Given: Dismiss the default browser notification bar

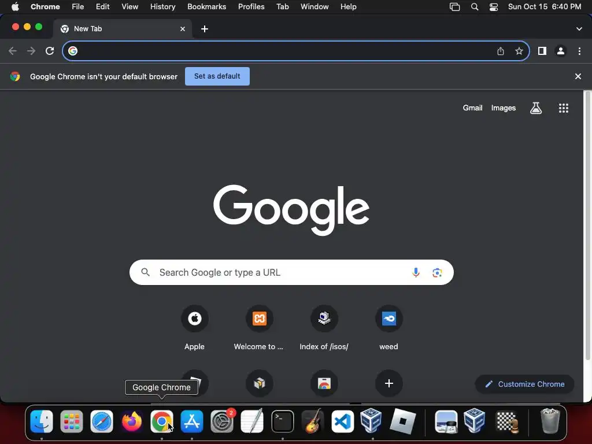Looking at the screenshot, I should click(578, 76).
